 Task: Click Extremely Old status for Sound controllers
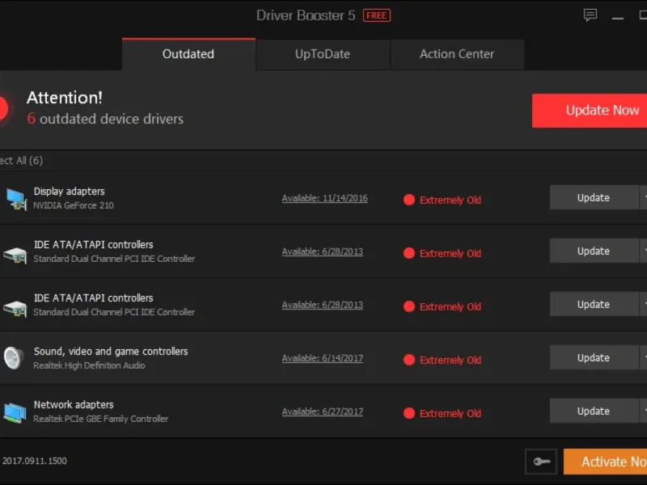click(x=450, y=360)
